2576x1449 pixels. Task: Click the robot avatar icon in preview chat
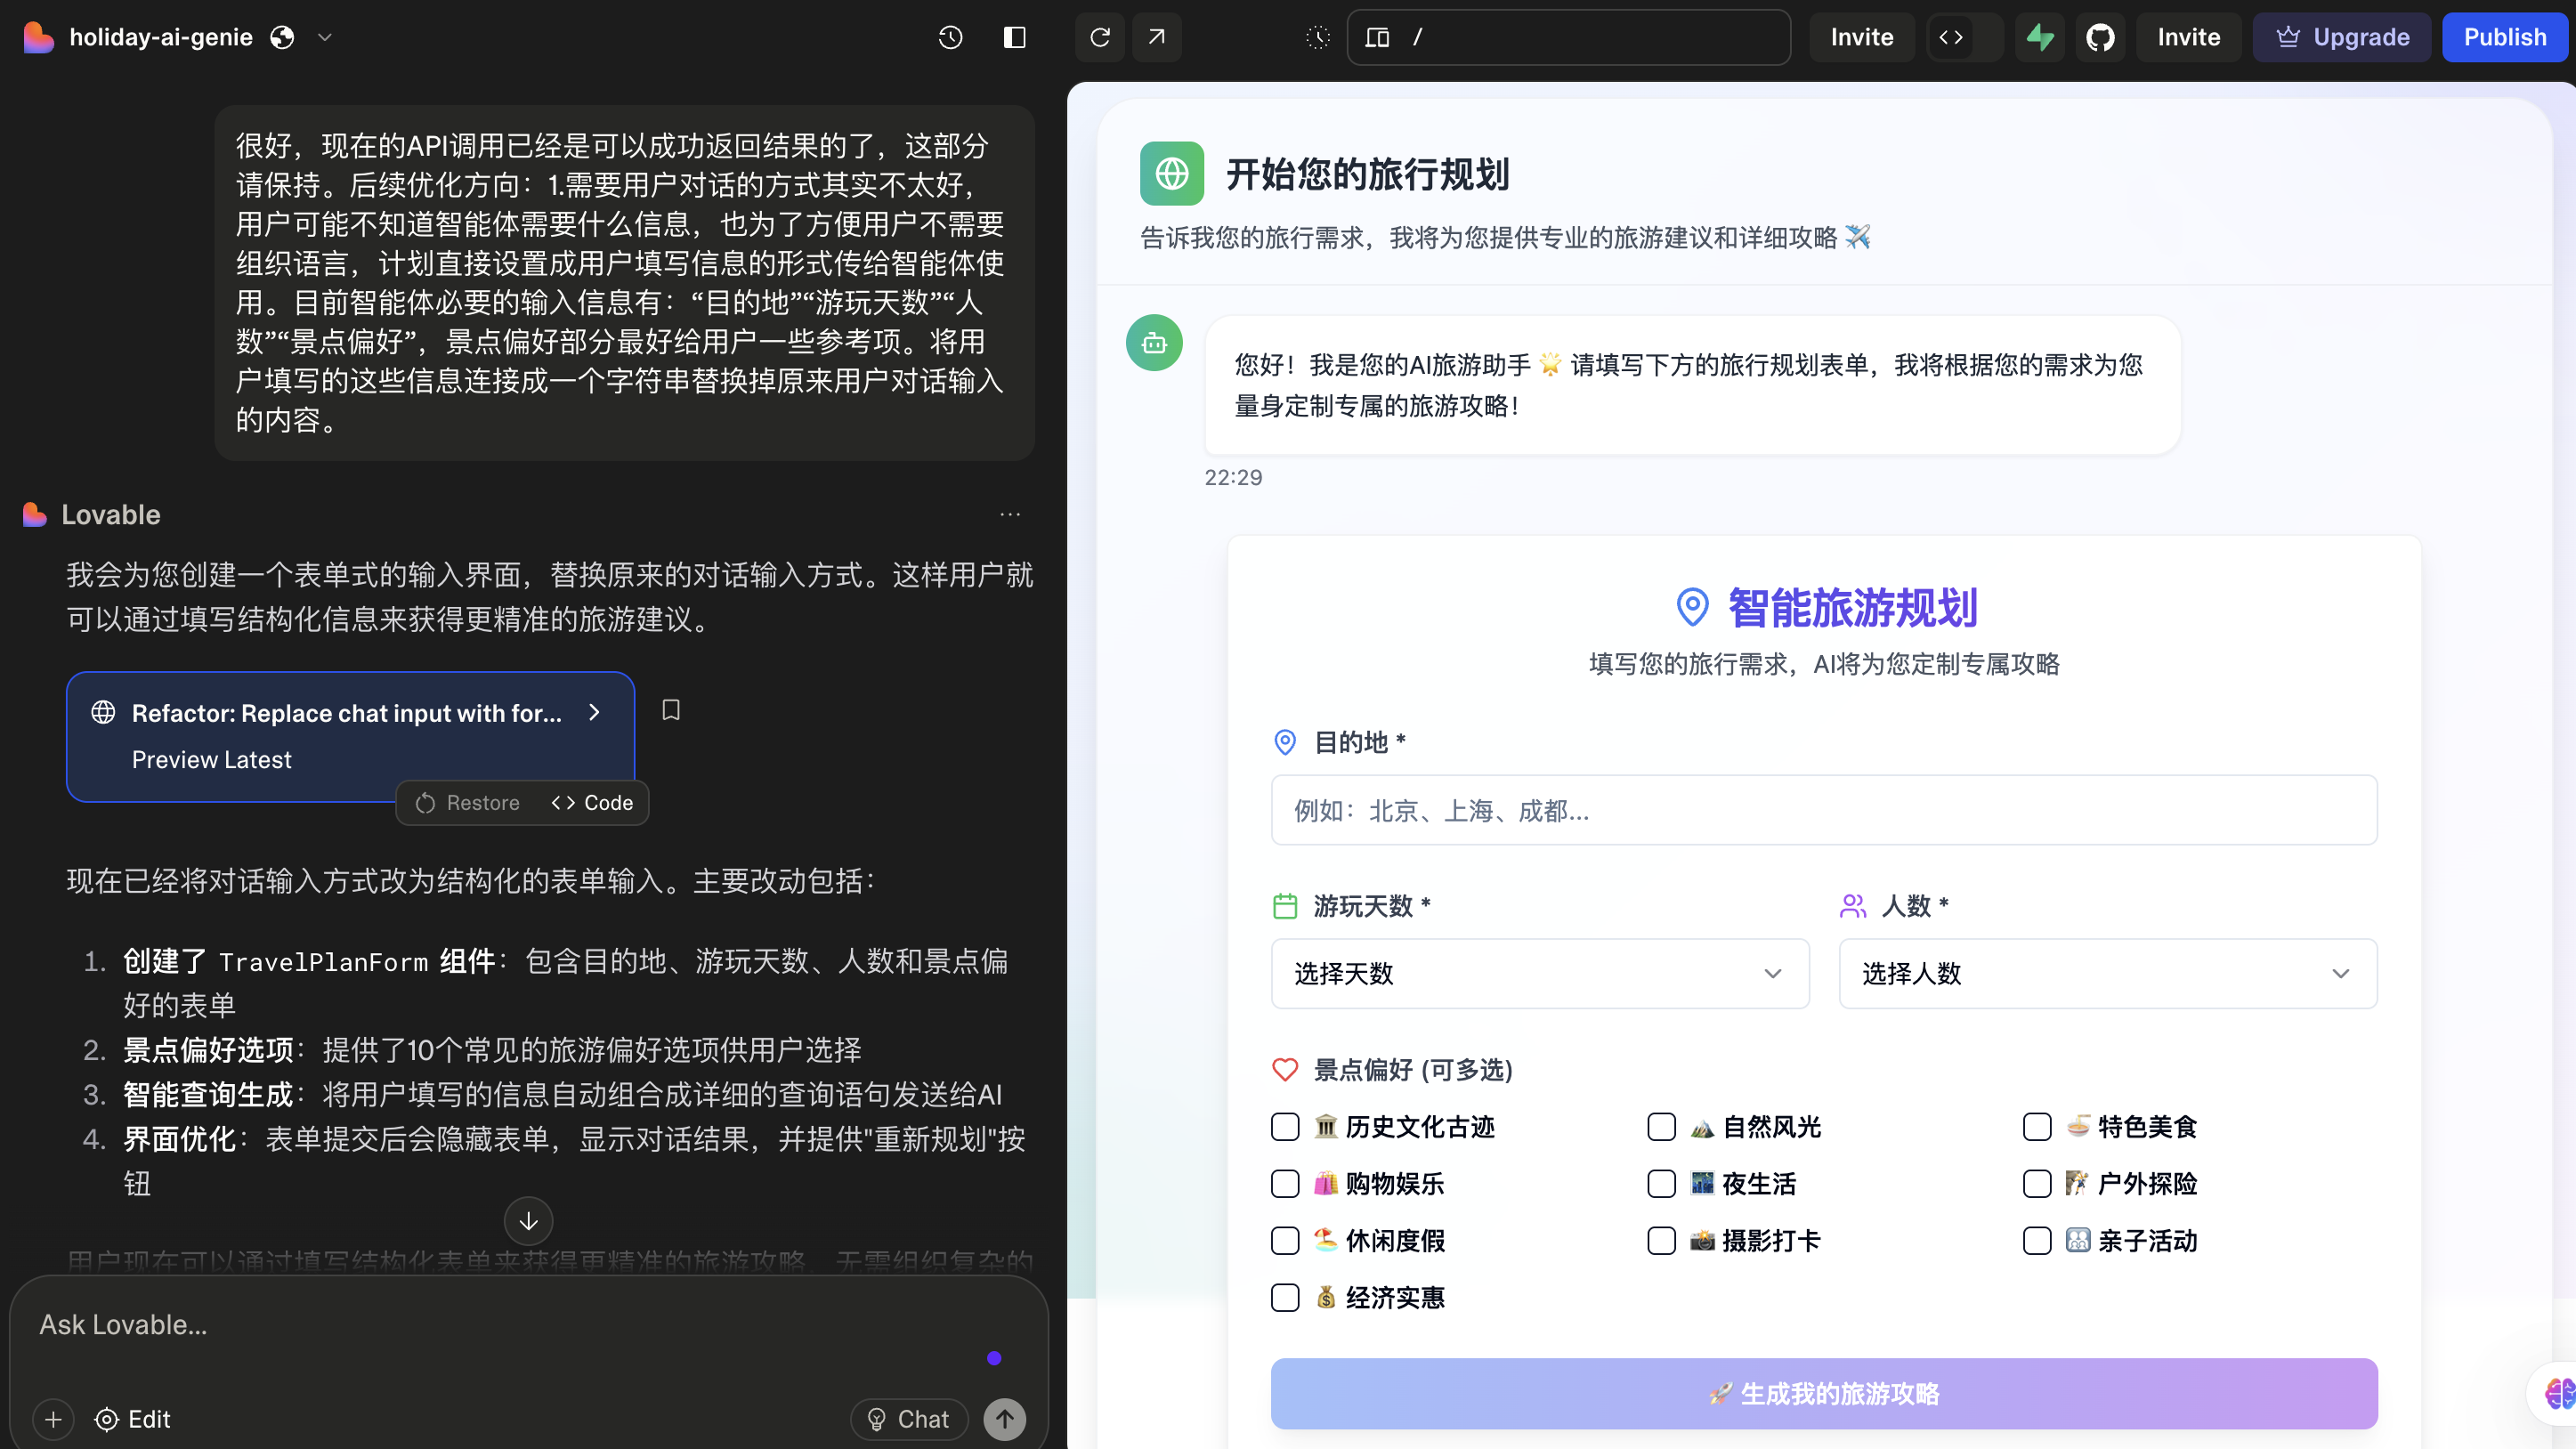point(1155,343)
